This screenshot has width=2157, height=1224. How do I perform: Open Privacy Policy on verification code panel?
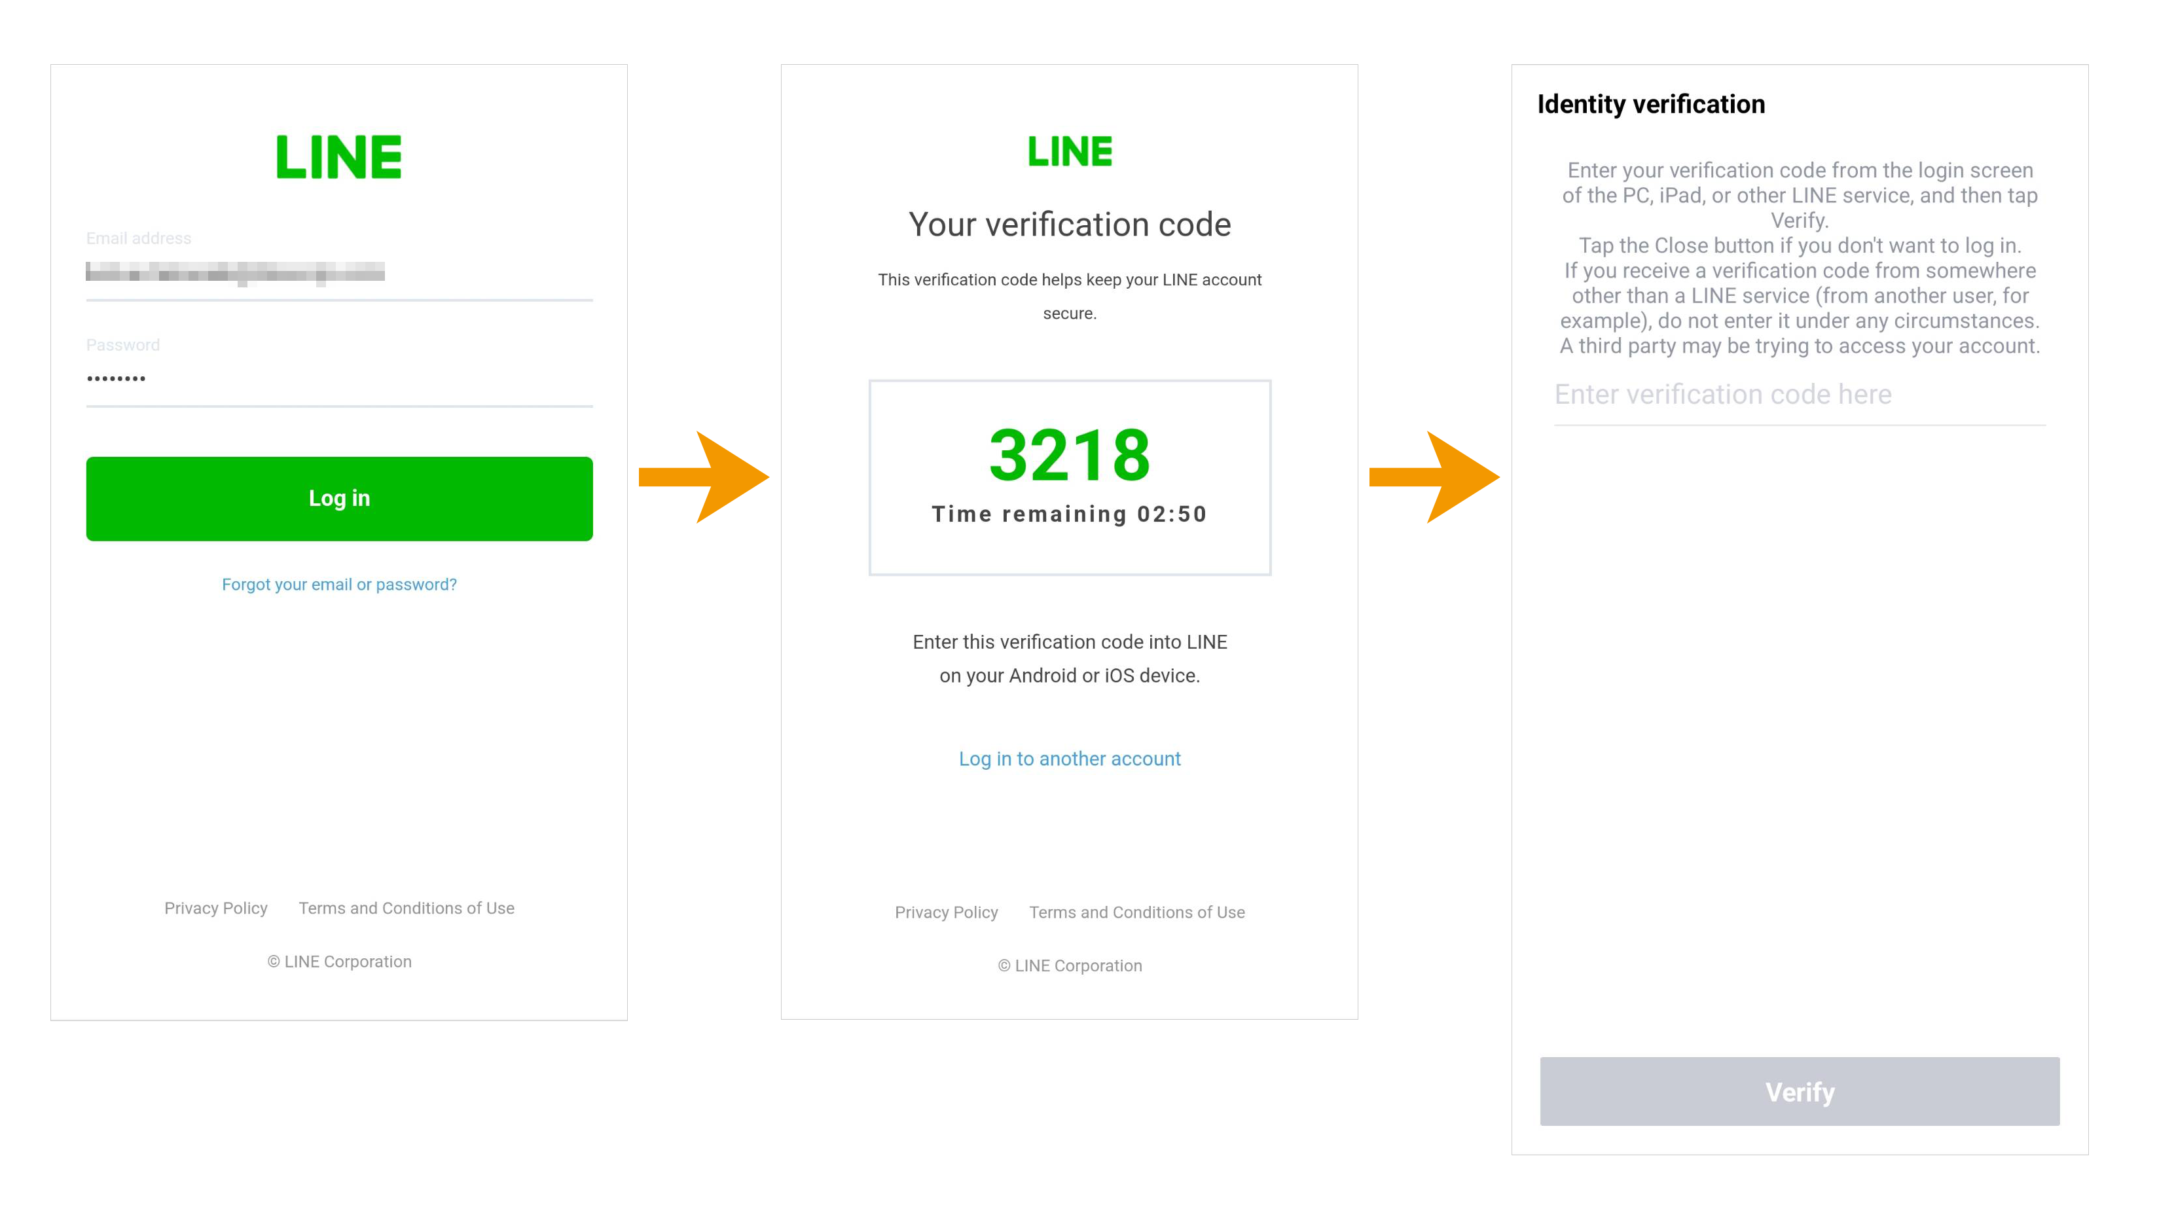click(946, 912)
